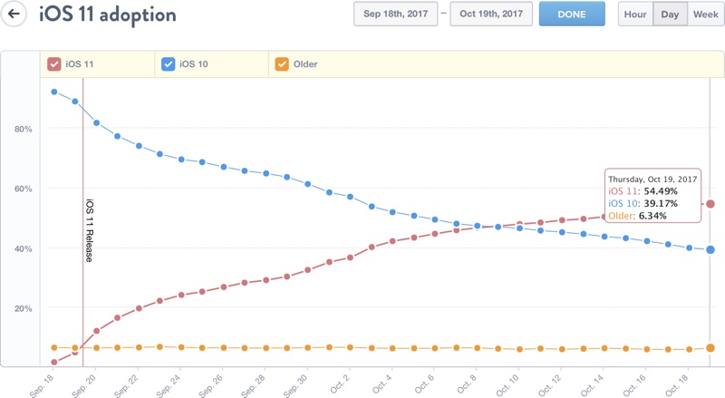Click the iOS 11 legend label
725x398 pixels.
77,63
